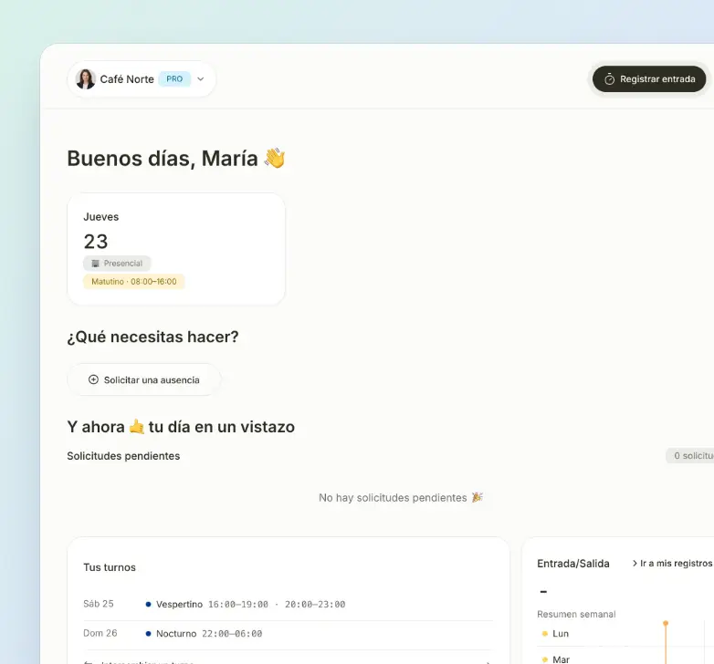Select the Sáb 25 Vespertino shift row
This screenshot has width=714, height=664.
(289, 605)
